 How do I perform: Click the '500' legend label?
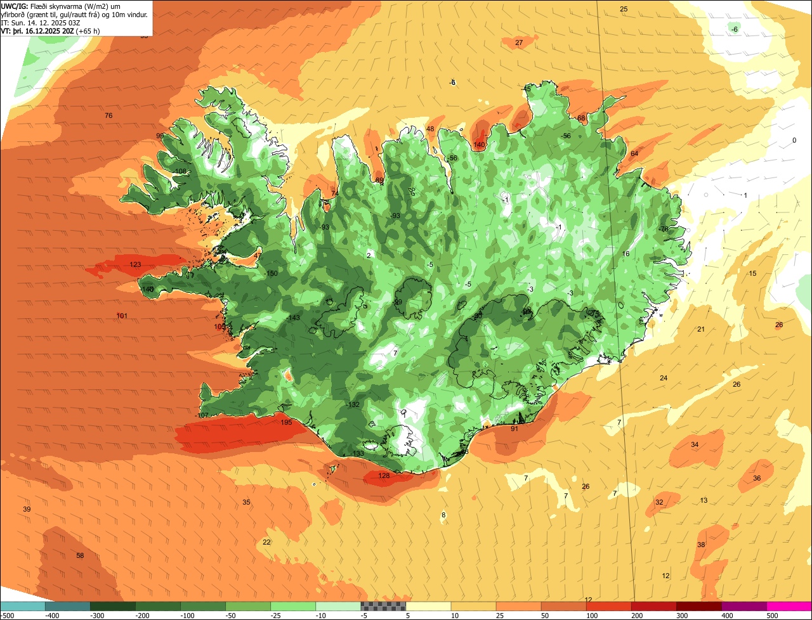tap(772, 616)
